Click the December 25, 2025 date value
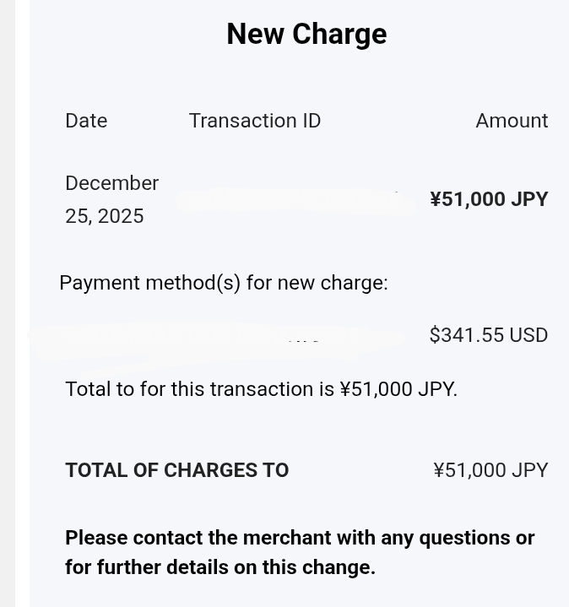The width and height of the screenshot is (569, 607). pos(111,199)
